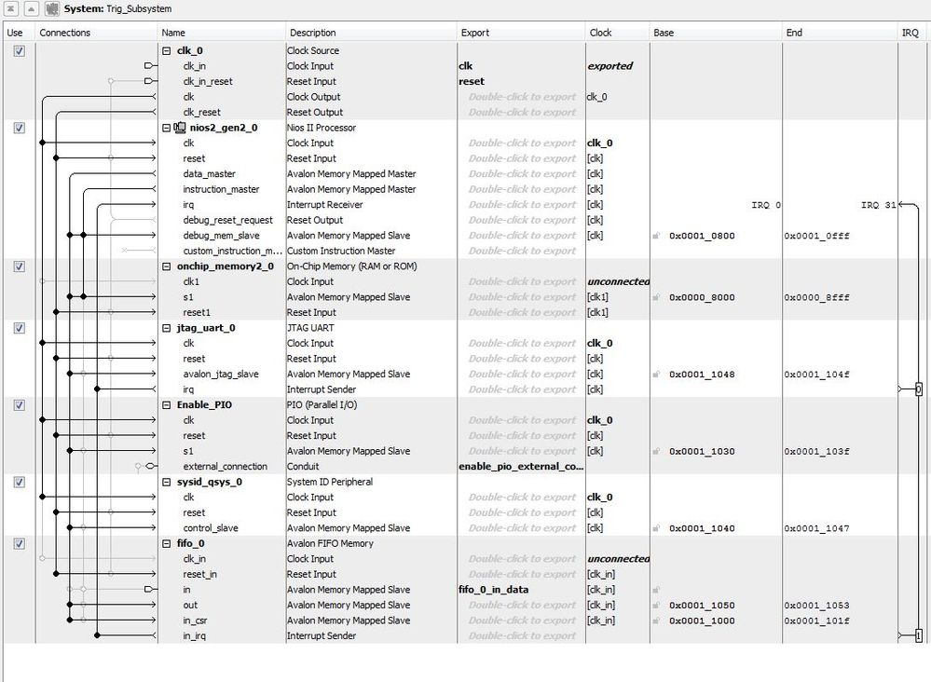The image size is (931, 682).
Task: Toggle lock icon for base address 0x0001_0800
Action: [656, 236]
